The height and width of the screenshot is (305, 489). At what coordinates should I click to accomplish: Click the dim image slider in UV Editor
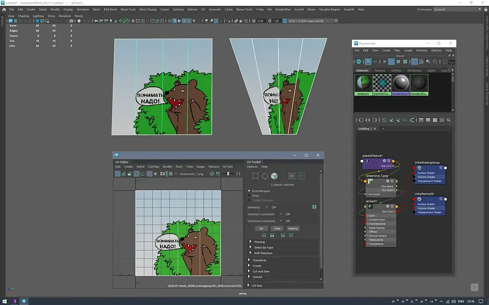tap(228, 174)
